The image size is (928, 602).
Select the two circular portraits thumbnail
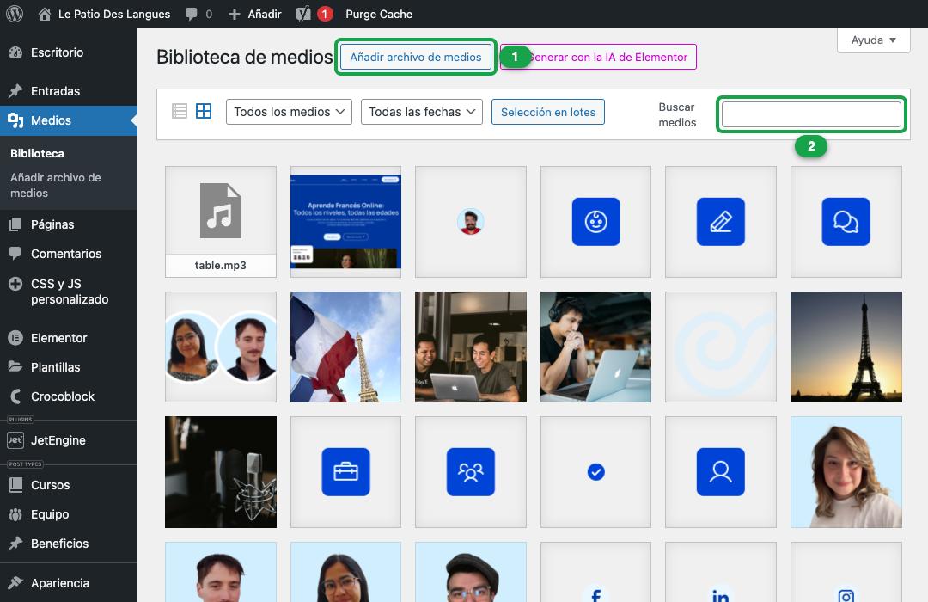221,347
